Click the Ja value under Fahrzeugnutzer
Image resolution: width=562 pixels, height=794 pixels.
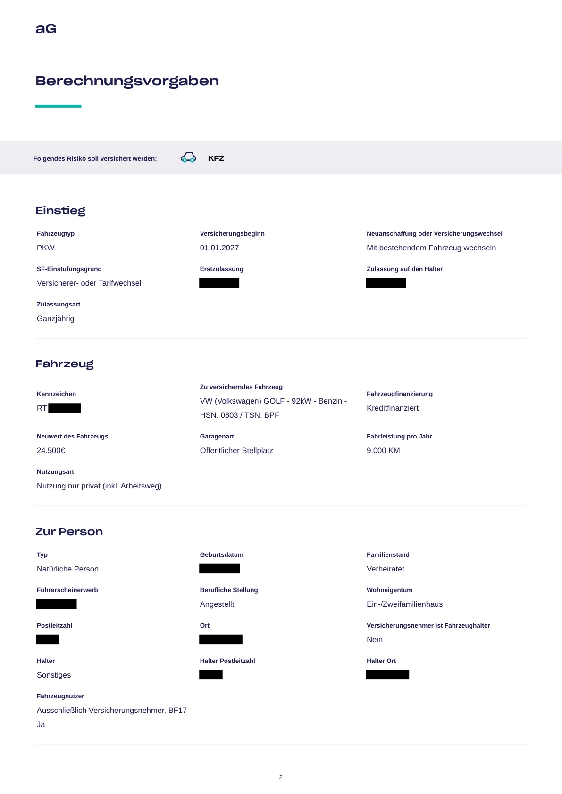click(x=41, y=725)
